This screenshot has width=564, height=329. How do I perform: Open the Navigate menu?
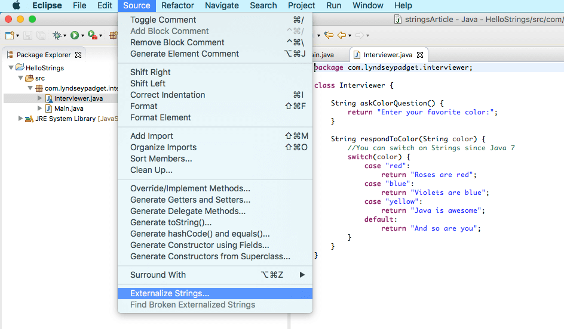(222, 5)
